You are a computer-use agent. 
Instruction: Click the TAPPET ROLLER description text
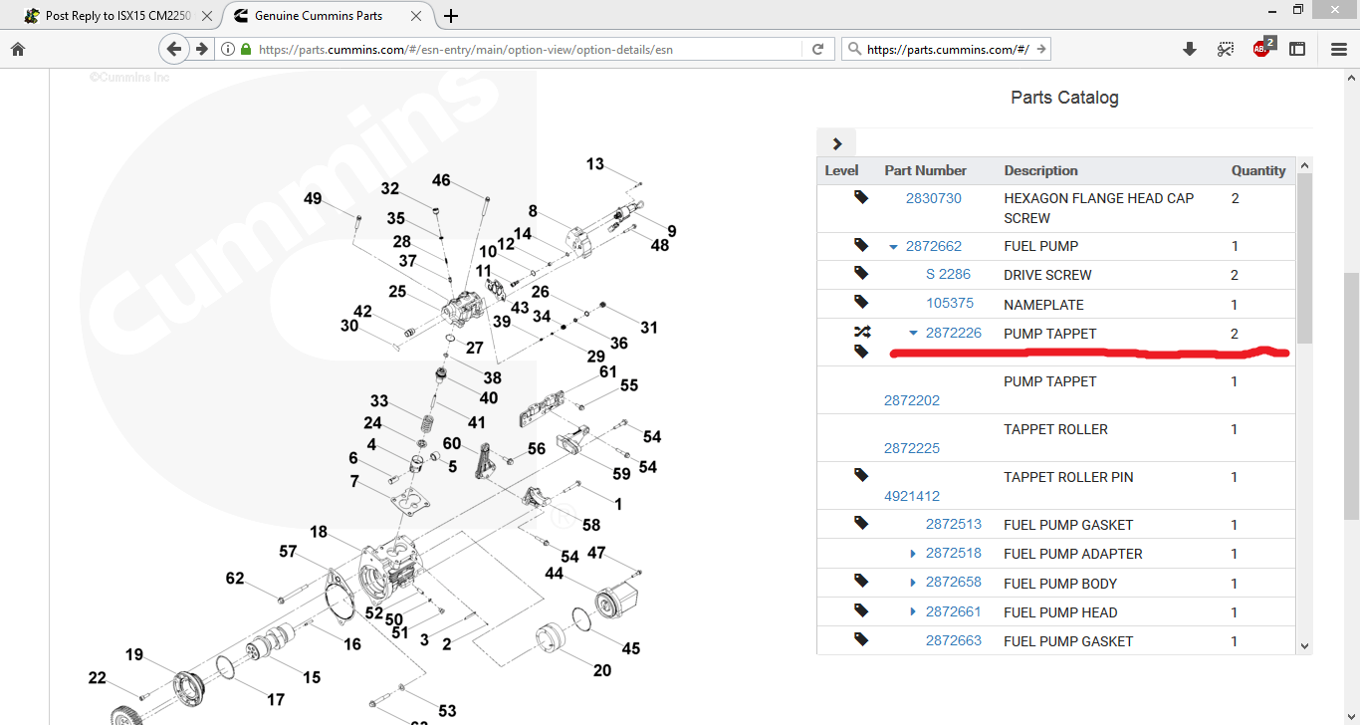click(1055, 429)
